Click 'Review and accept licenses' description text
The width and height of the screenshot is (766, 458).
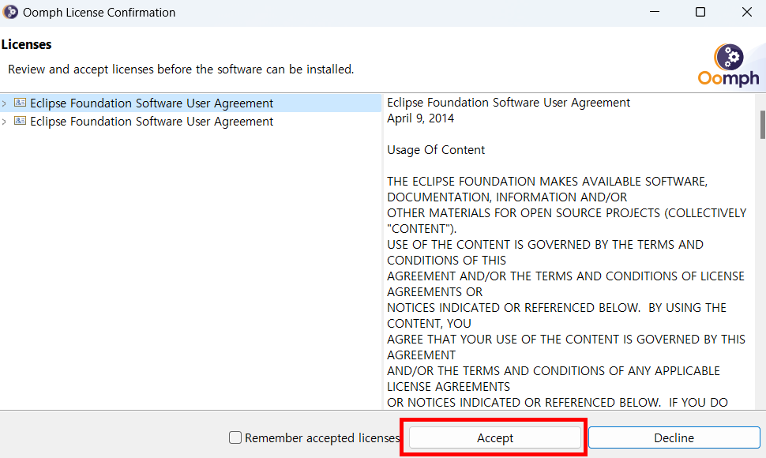[x=181, y=69]
